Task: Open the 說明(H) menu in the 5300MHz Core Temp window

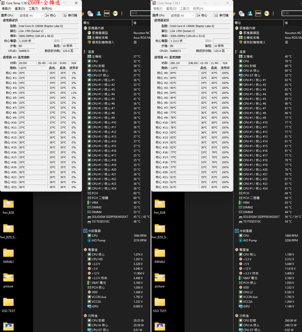Action: tap(198, 9)
